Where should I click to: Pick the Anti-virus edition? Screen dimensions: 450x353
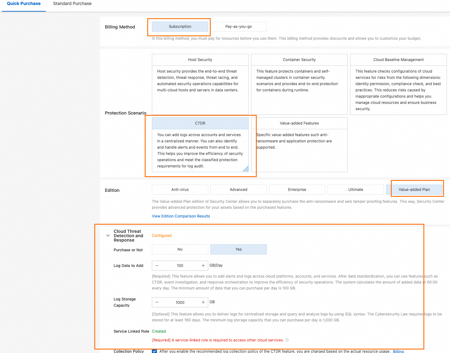(180, 190)
